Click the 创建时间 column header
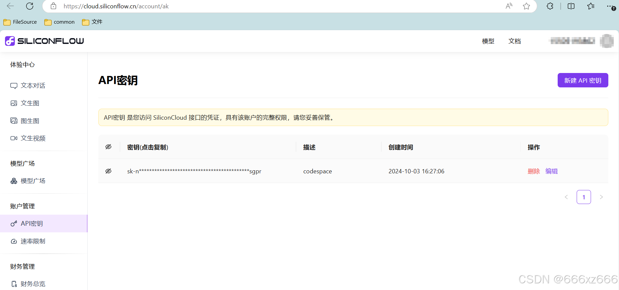The width and height of the screenshot is (619, 290). coord(401,147)
